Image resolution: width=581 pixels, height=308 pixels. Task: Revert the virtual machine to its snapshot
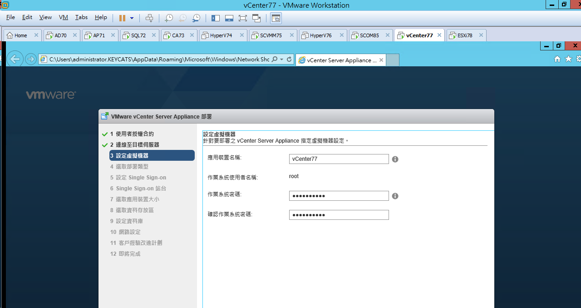pyautogui.click(x=182, y=18)
